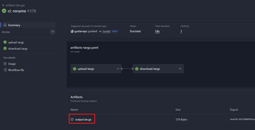The width and height of the screenshot is (255, 130).
Task: Click Triggered via push 23 minutes ago text
Action: (x=89, y=26)
